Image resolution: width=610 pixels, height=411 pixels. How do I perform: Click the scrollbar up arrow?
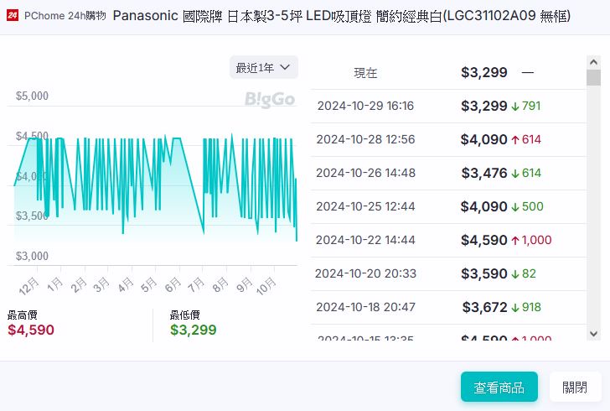(x=593, y=63)
